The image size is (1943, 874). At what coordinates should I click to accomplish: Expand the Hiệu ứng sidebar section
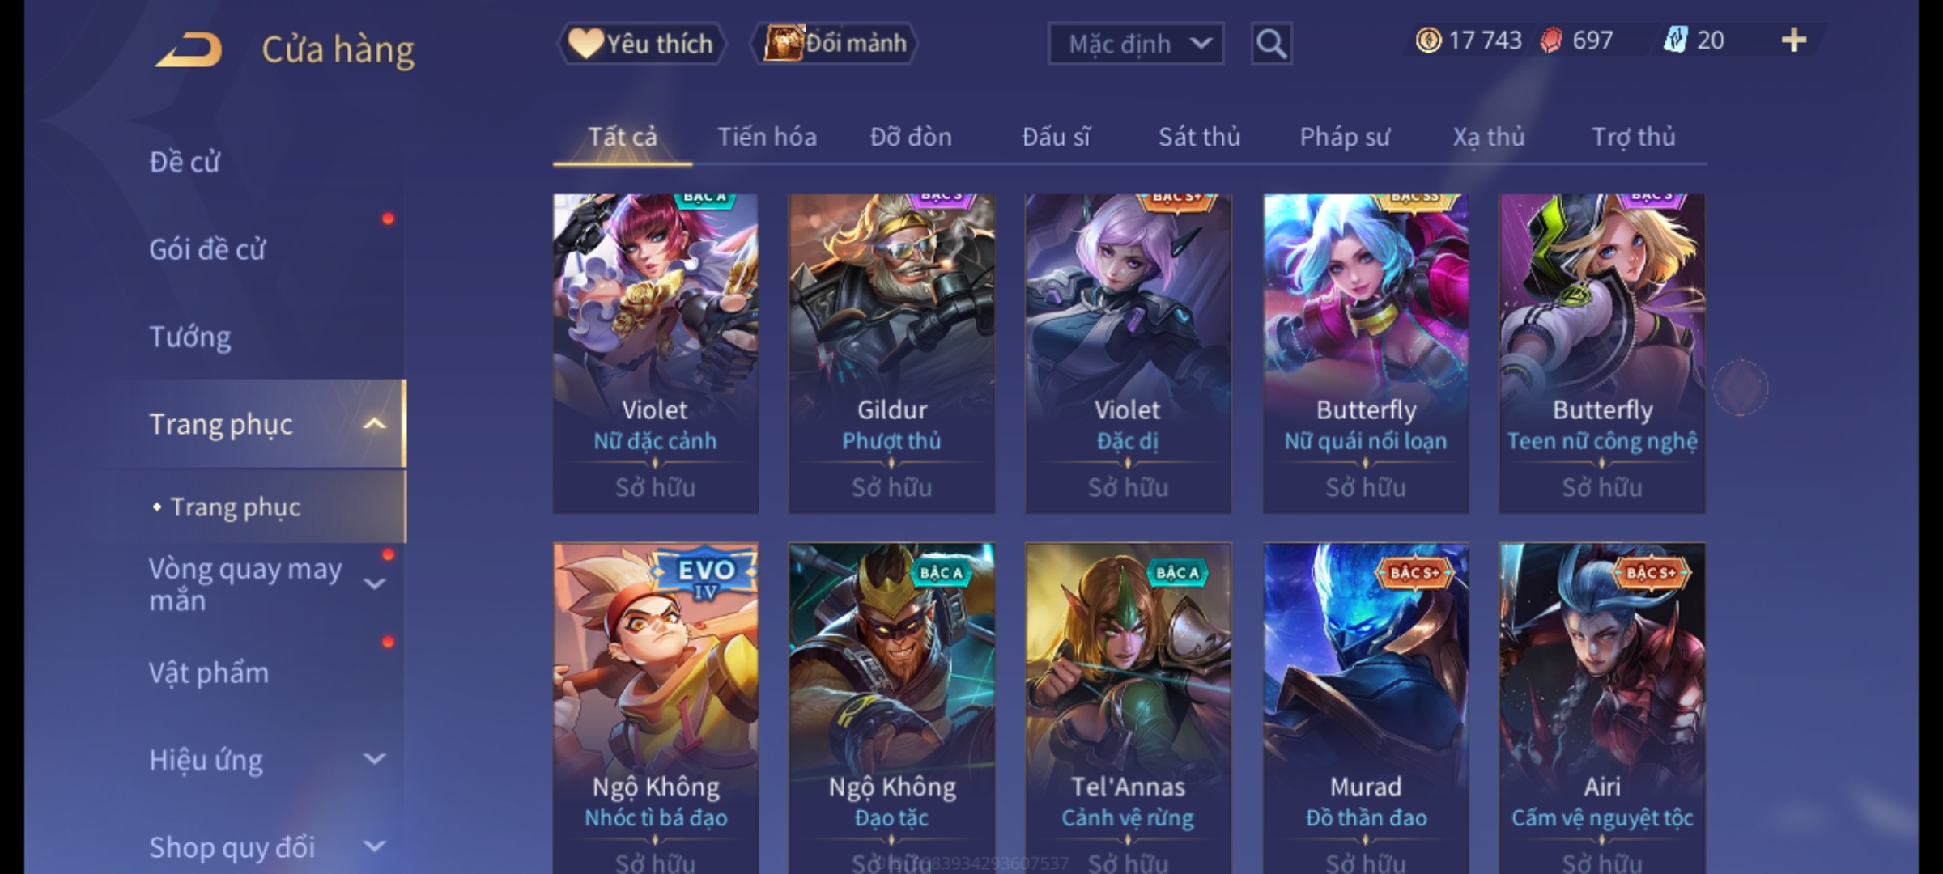tap(374, 759)
